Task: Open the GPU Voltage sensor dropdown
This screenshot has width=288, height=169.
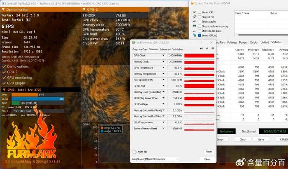Action: point(163,104)
